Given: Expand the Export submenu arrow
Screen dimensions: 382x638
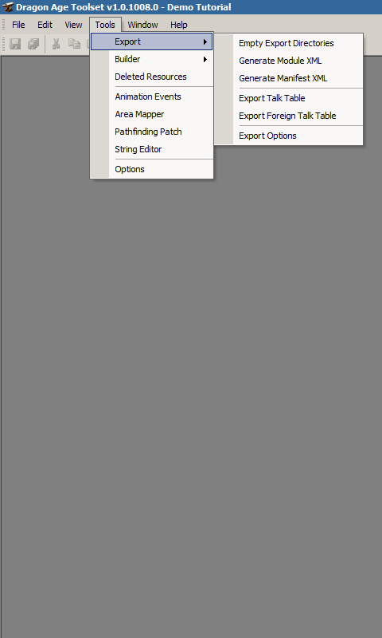Looking at the screenshot, I should (205, 42).
